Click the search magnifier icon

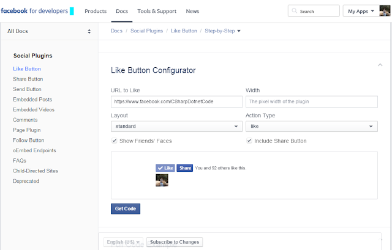click(295, 11)
